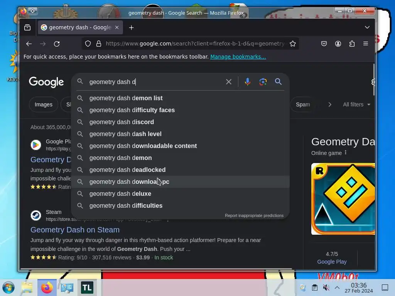Save page to Pocket
This screenshot has width=395, height=296.
pos(324,44)
